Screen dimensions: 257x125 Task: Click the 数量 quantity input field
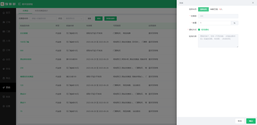pyautogui.click(x=215, y=23)
